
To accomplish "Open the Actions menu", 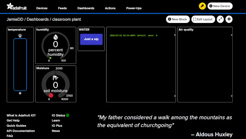I will point(110,8).
